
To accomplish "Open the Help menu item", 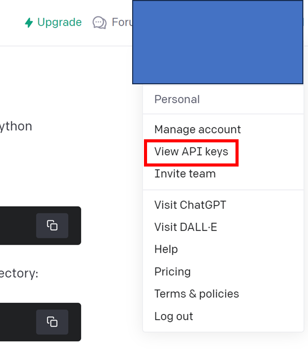I will [166, 249].
